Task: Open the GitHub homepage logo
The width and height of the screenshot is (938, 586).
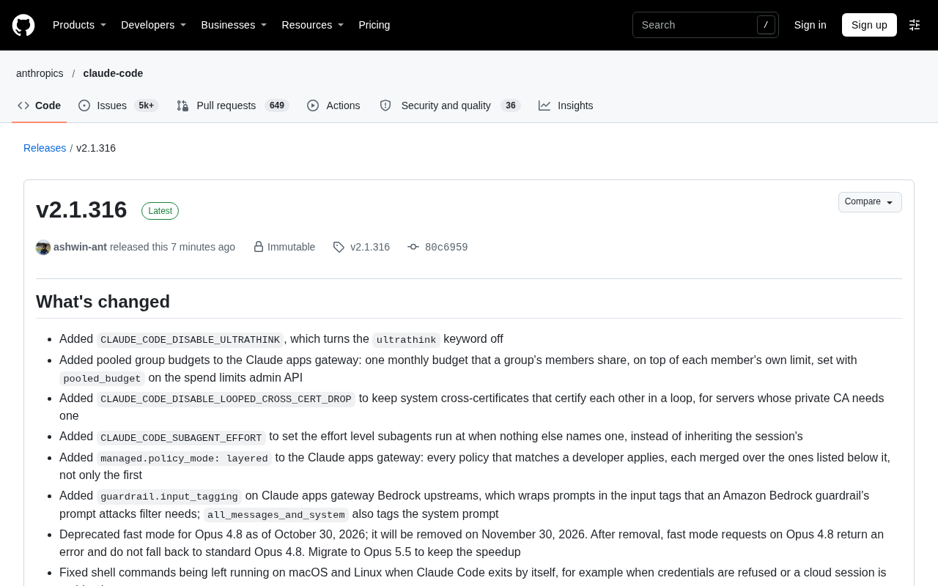Action: point(23,25)
